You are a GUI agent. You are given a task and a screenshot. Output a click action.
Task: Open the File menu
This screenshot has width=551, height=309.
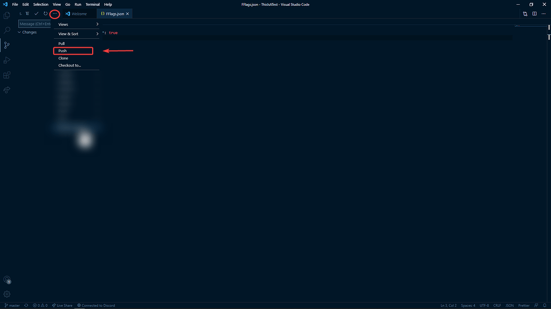15,5
